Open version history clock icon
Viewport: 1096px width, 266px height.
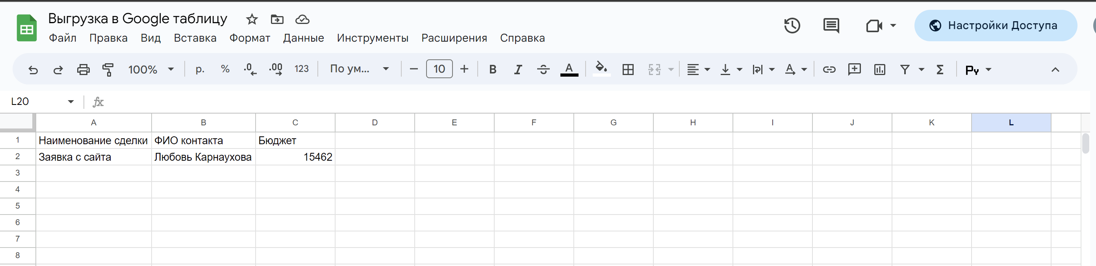coord(792,26)
